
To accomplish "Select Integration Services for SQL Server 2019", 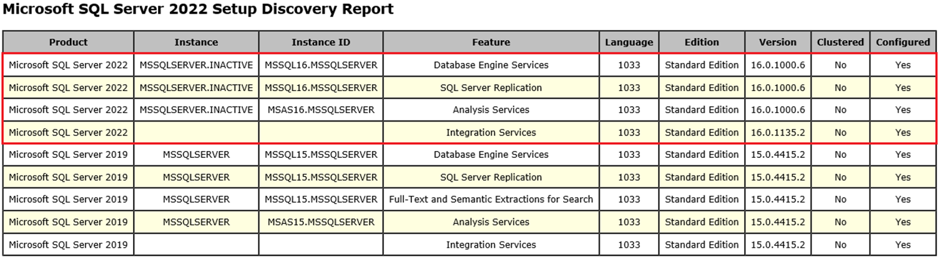I will pyautogui.click(x=491, y=245).
